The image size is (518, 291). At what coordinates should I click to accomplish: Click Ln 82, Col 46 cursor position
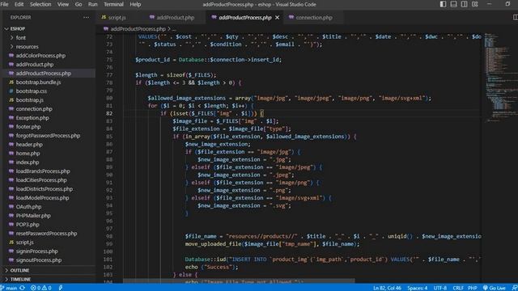[387, 288]
